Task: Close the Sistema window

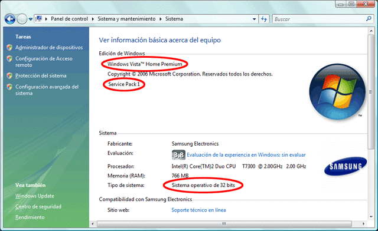Action: 366,4
